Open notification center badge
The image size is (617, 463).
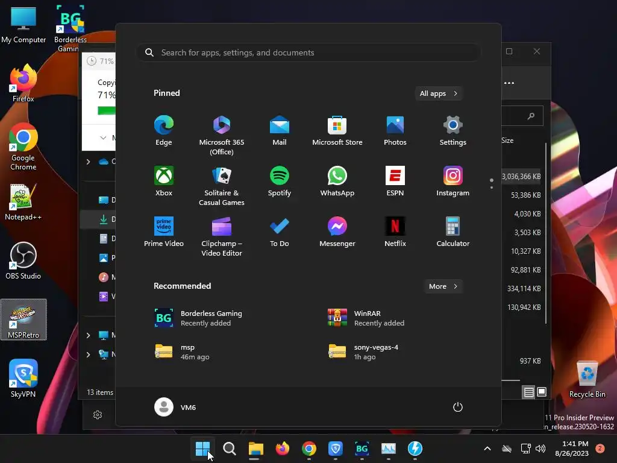[x=600, y=448]
